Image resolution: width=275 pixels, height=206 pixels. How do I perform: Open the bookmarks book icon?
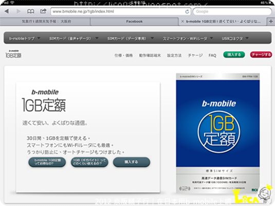pos(31,11)
